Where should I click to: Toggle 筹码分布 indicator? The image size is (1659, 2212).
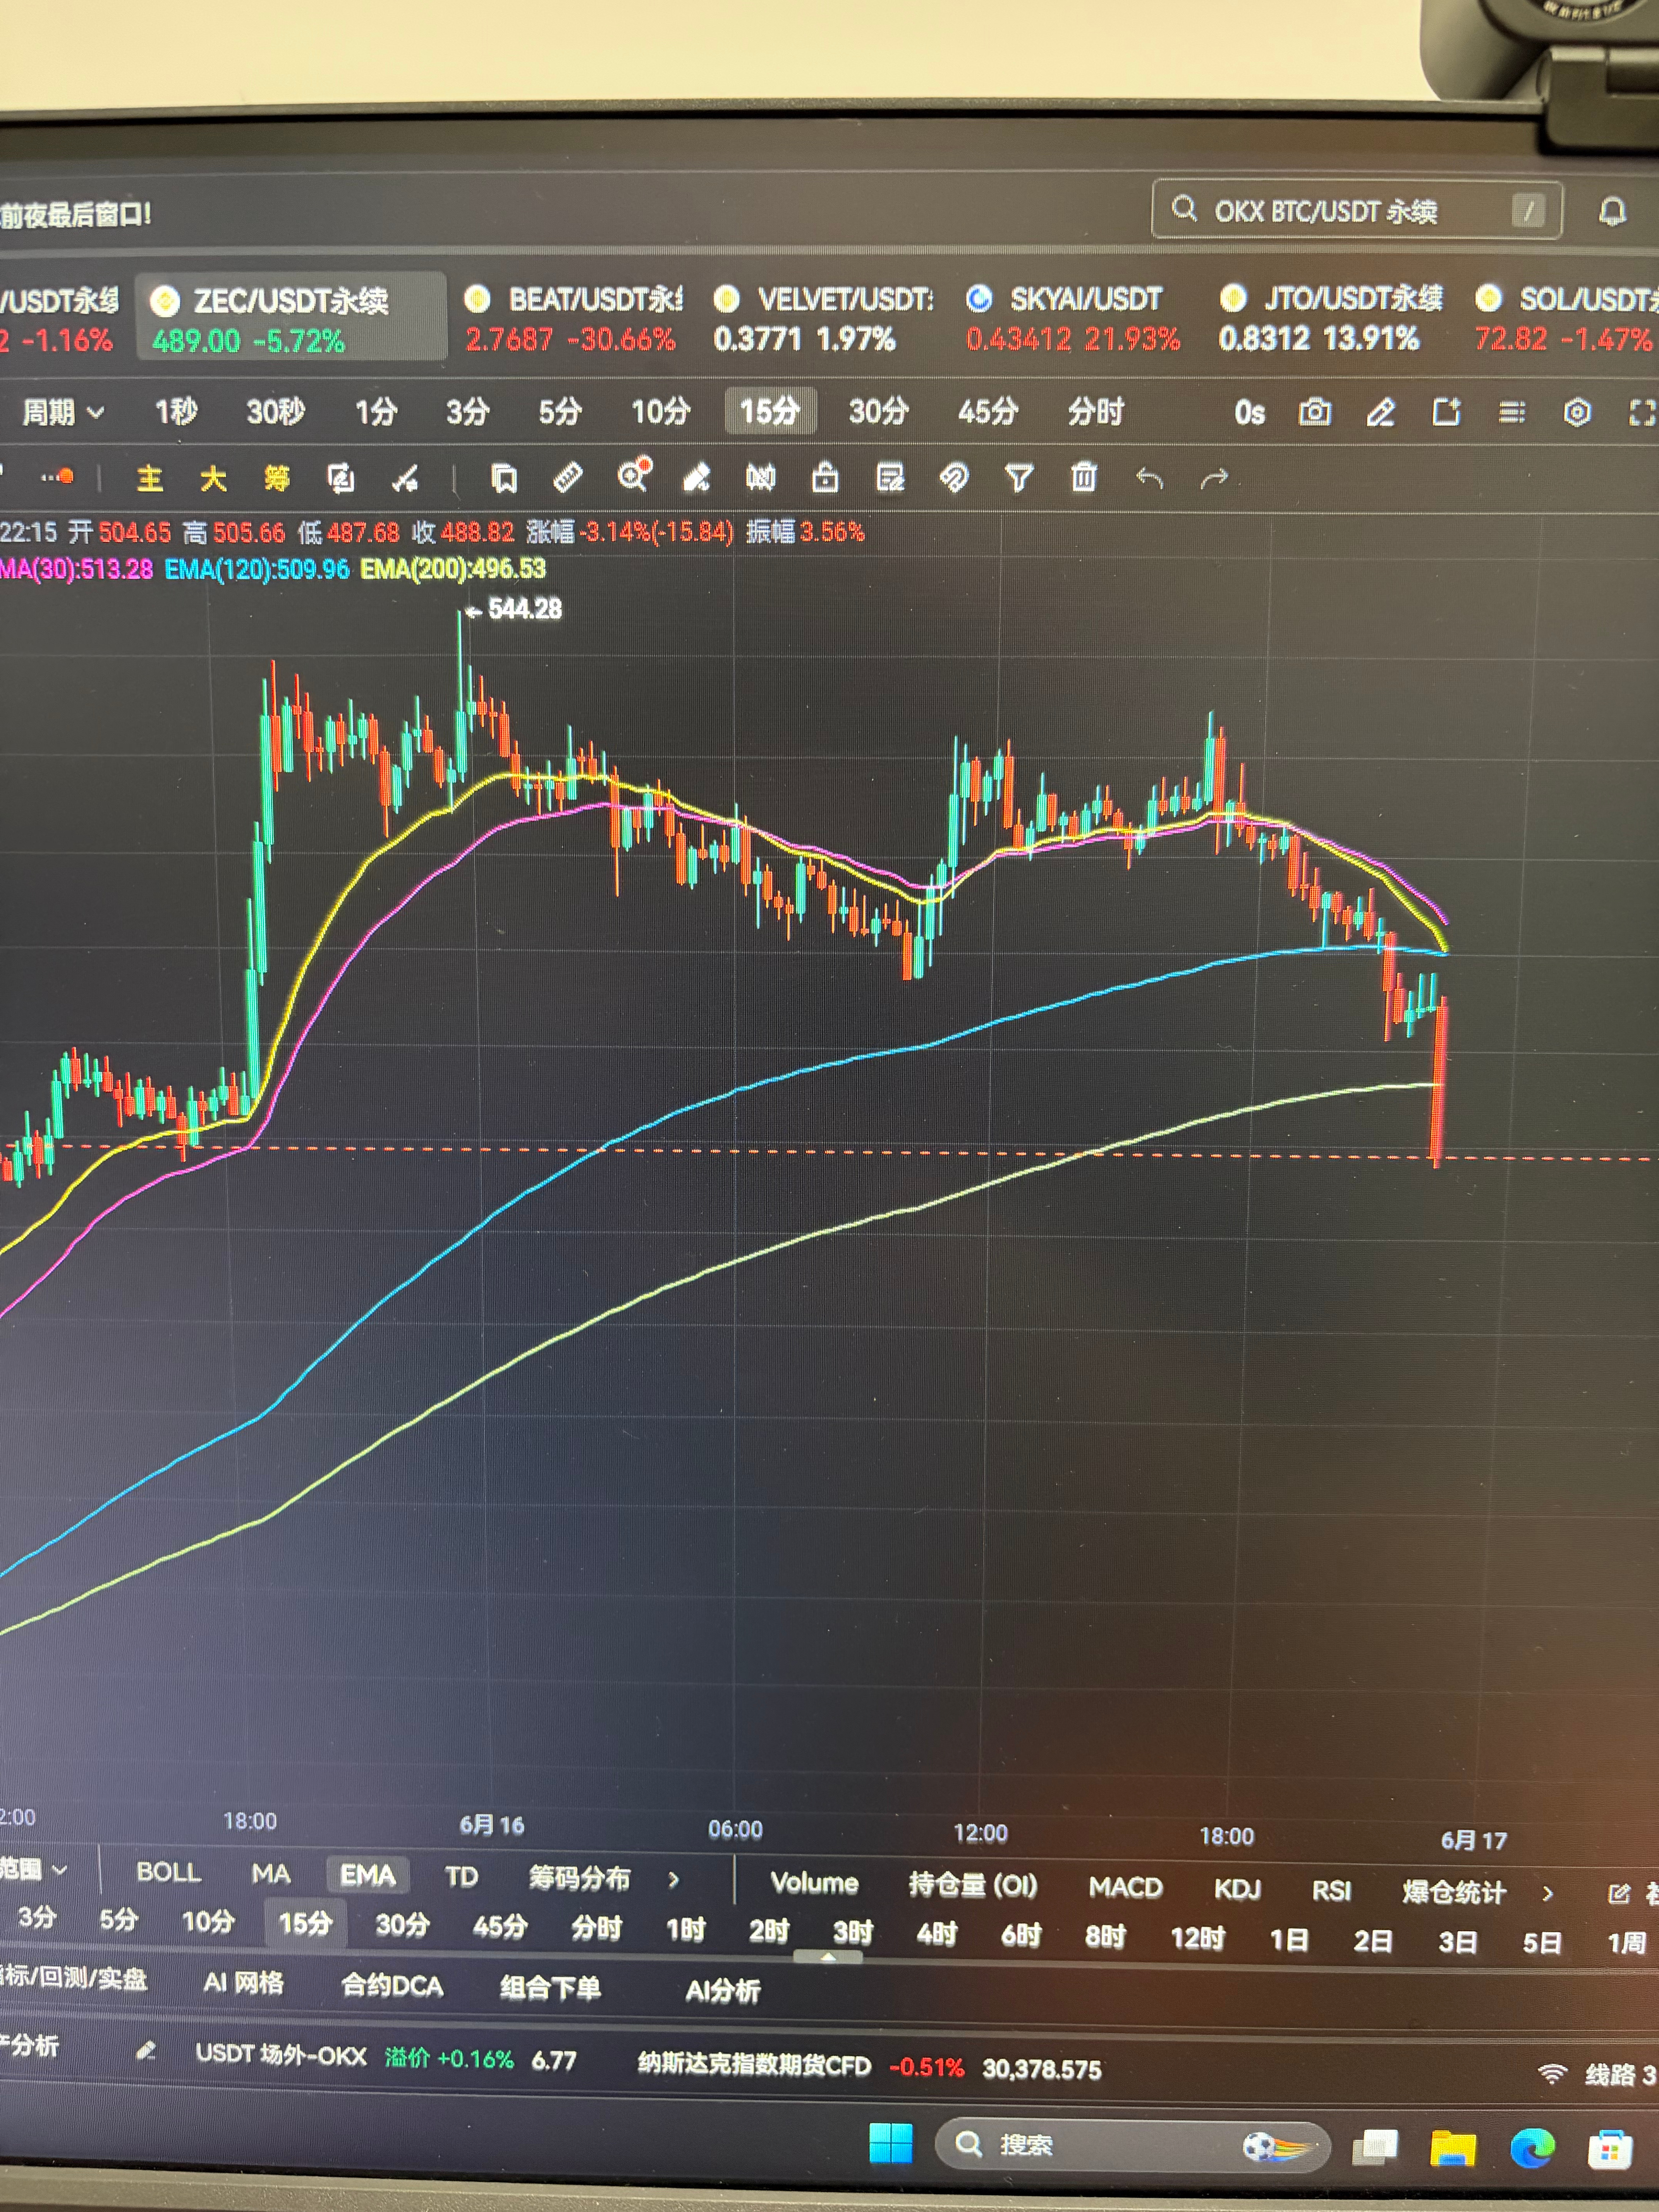click(x=580, y=1879)
